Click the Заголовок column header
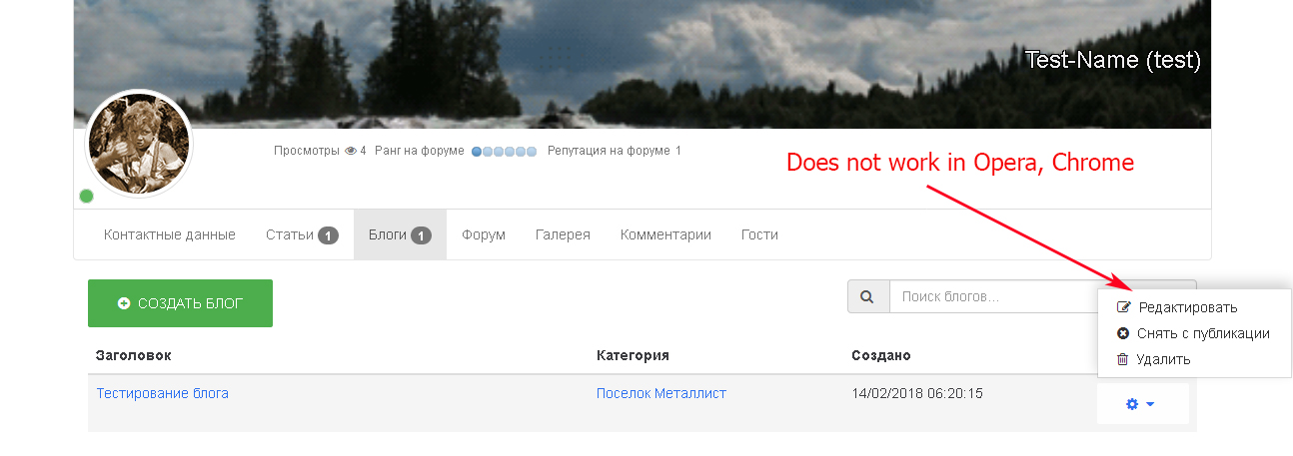The image size is (1293, 456). click(x=134, y=355)
